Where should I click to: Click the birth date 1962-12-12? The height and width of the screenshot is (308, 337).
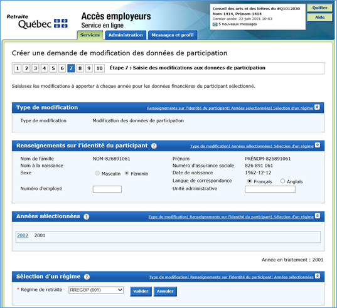point(258,173)
